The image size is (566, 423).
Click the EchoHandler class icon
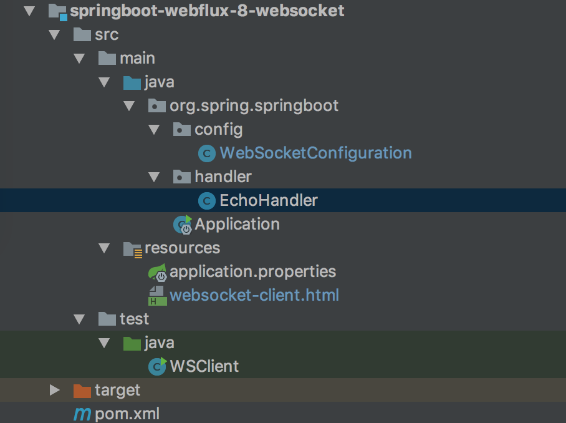[x=206, y=201]
